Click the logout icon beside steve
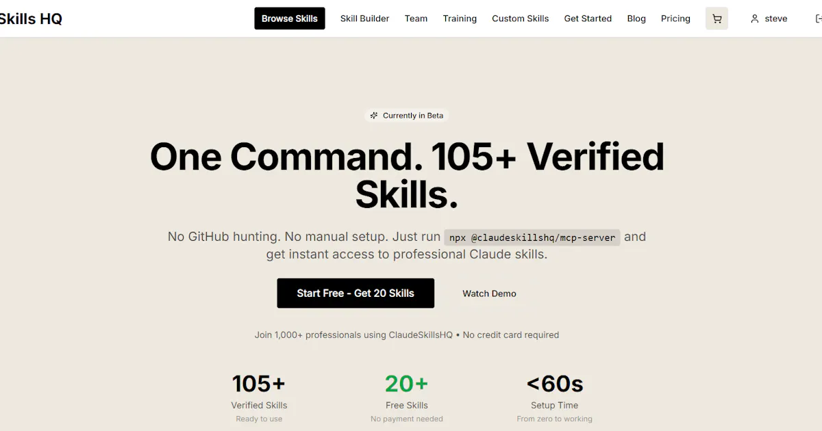822x431 pixels. [x=818, y=18]
